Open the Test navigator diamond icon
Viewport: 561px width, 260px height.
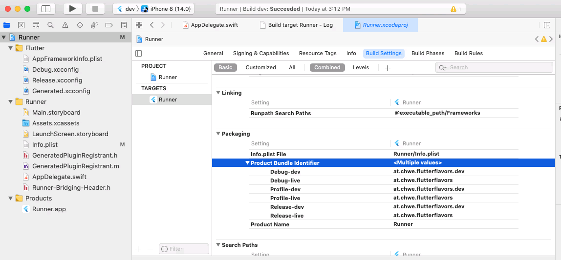[x=80, y=25]
